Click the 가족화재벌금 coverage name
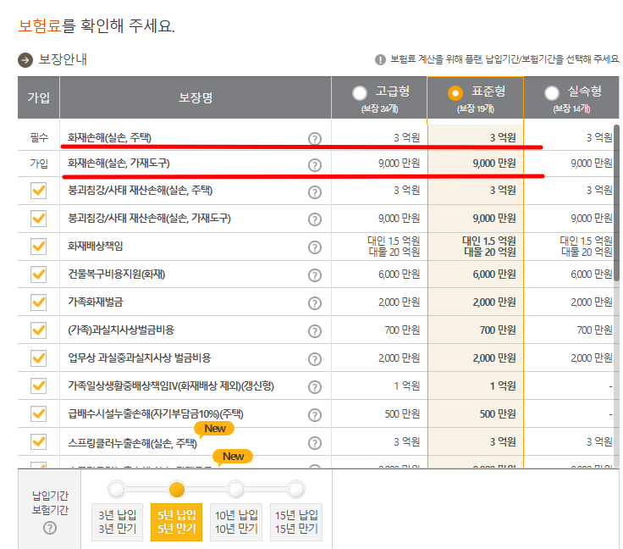The image size is (623, 549). coord(96,302)
